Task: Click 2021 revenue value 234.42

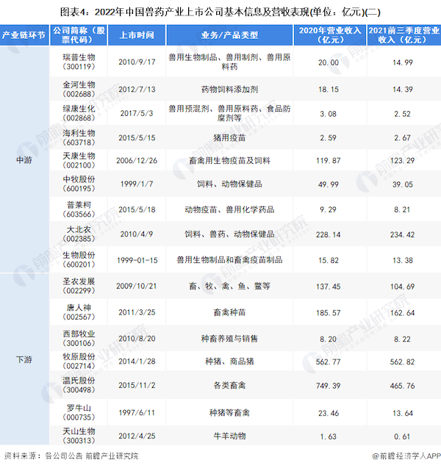Action: click(x=402, y=234)
